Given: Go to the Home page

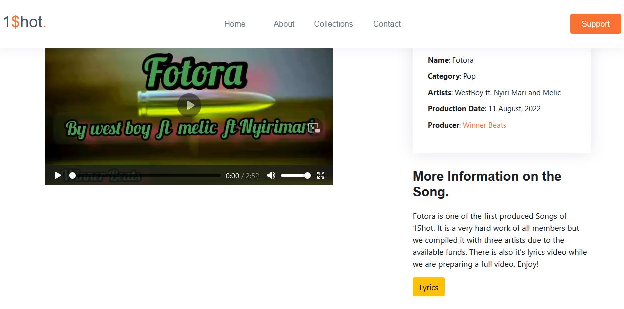Looking at the screenshot, I should click(x=235, y=24).
